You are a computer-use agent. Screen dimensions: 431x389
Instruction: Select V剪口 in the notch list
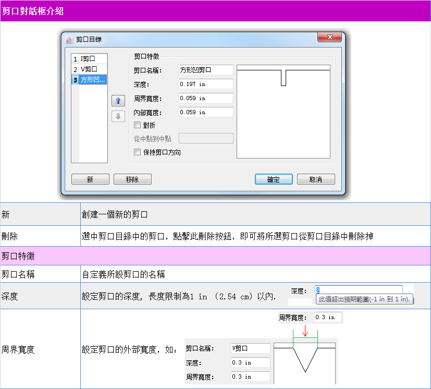93,69
